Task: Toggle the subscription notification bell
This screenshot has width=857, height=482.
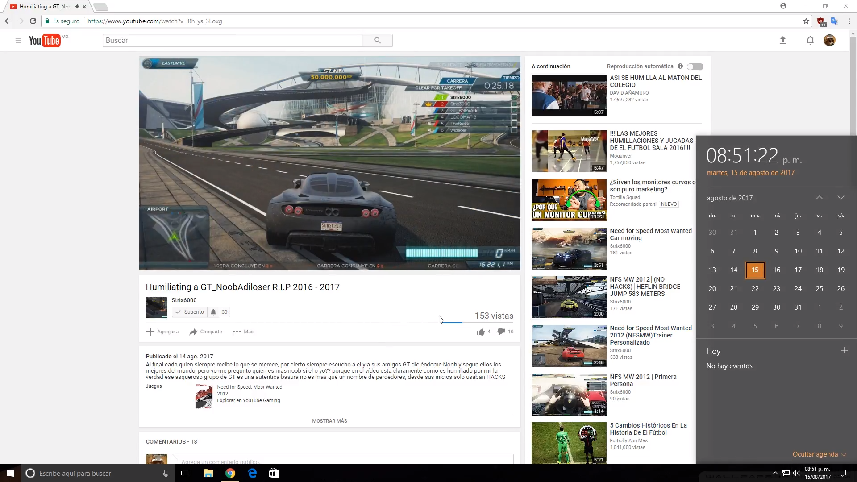Action: pyautogui.click(x=213, y=312)
